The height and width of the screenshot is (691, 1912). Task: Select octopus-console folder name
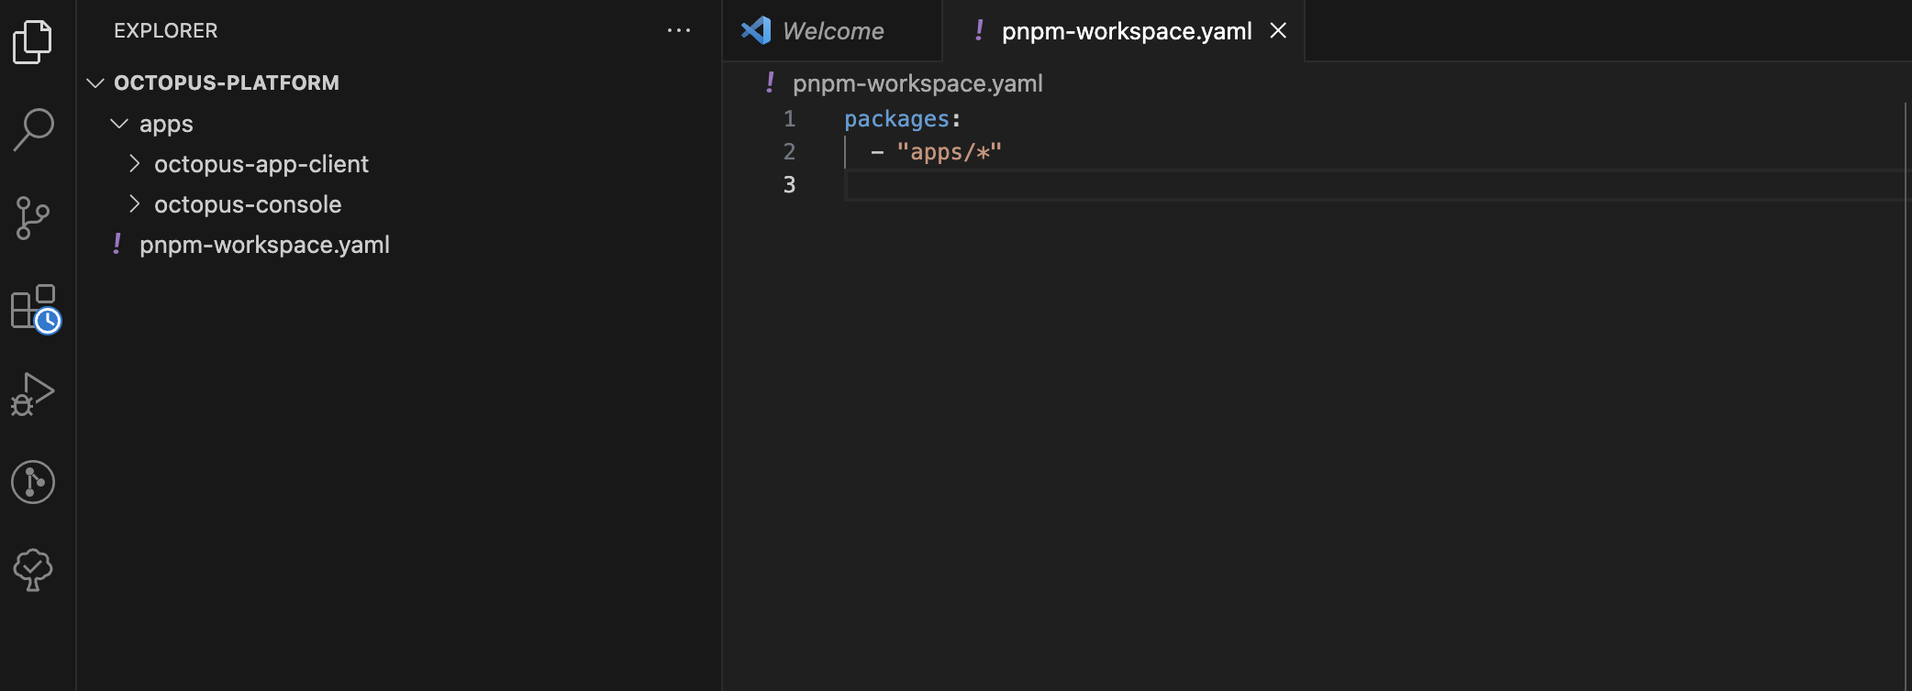(248, 204)
